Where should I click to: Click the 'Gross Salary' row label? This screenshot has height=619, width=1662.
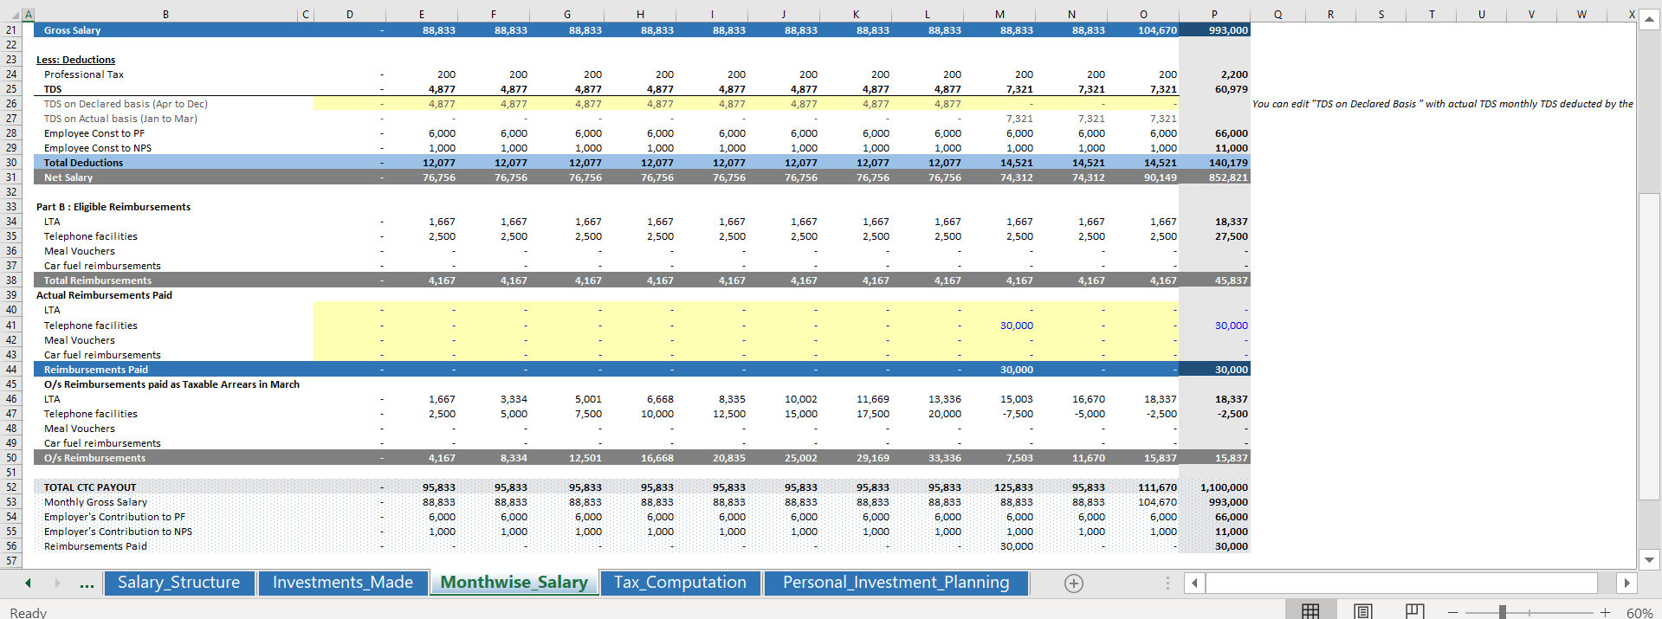pyautogui.click(x=73, y=30)
